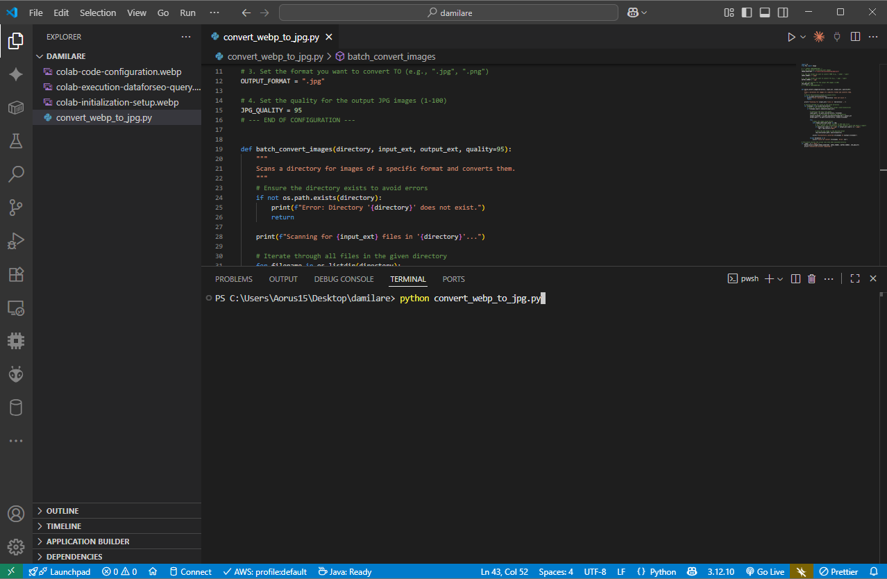Kill terminal with trash icon

811,278
